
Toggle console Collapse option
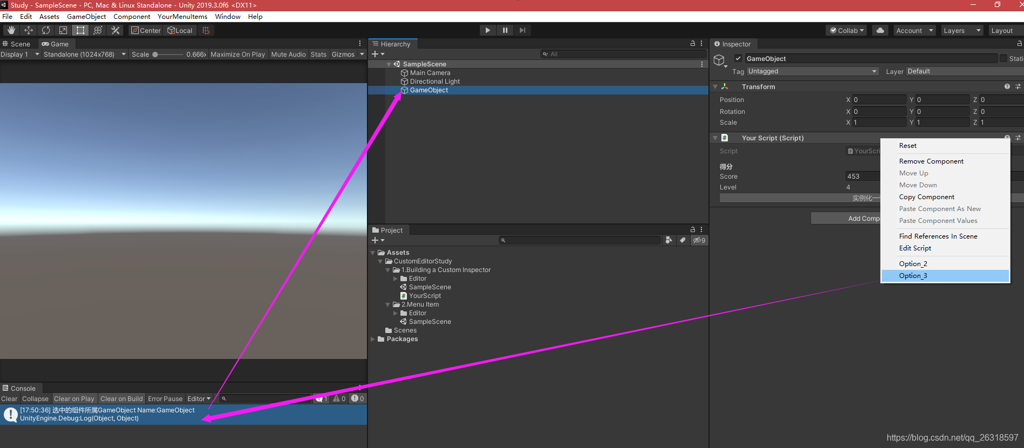(35, 399)
